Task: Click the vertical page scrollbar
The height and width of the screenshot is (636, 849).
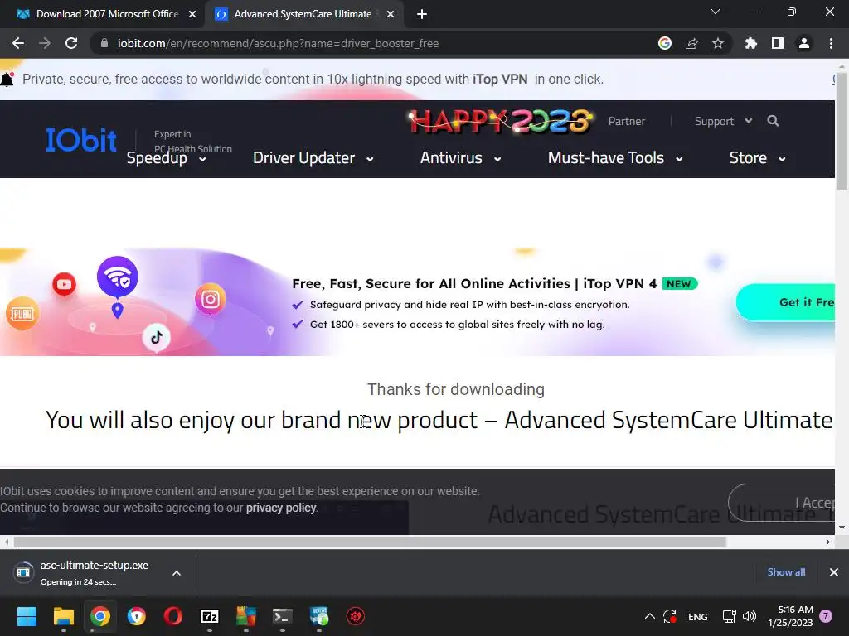Action: pos(842,132)
